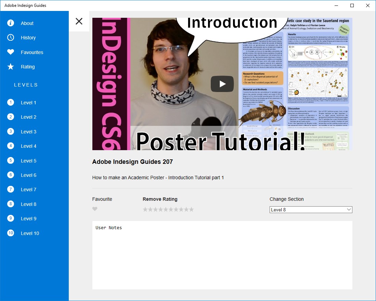
Task: Click the Rating star icon in sidebar
Action: (x=11, y=67)
